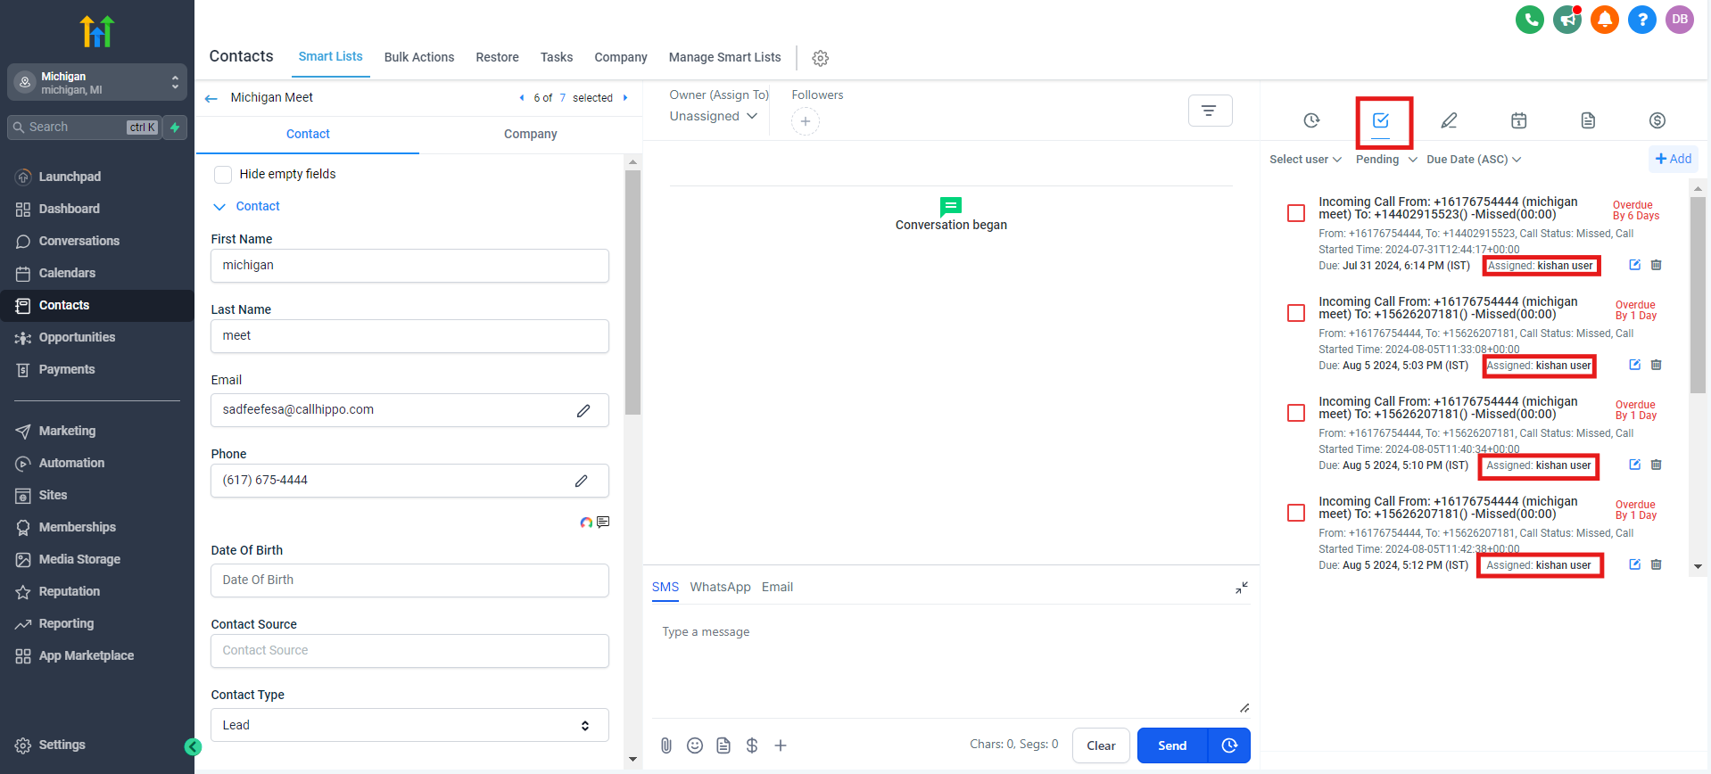This screenshot has width=1711, height=774.
Task: Open the Smart Lists settings gear
Action: coord(820,58)
